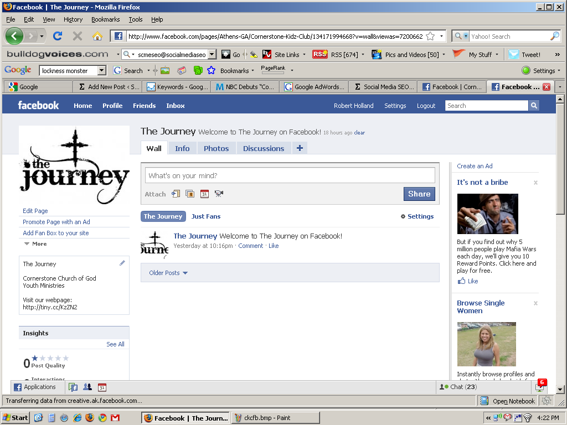This screenshot has width=567, height=425.
Task: Click the Firefox forward arrow button
Action: 32,36
